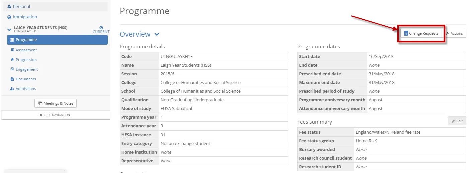Click the Programme page title

(145, 11)
